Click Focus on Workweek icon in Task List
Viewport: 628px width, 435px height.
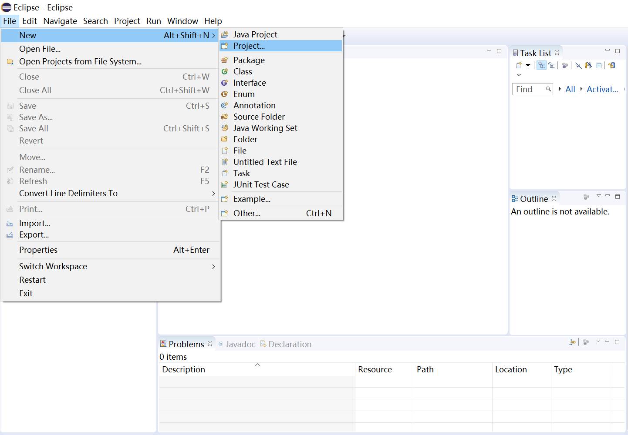pyautogui.click(x=565, y=65)
